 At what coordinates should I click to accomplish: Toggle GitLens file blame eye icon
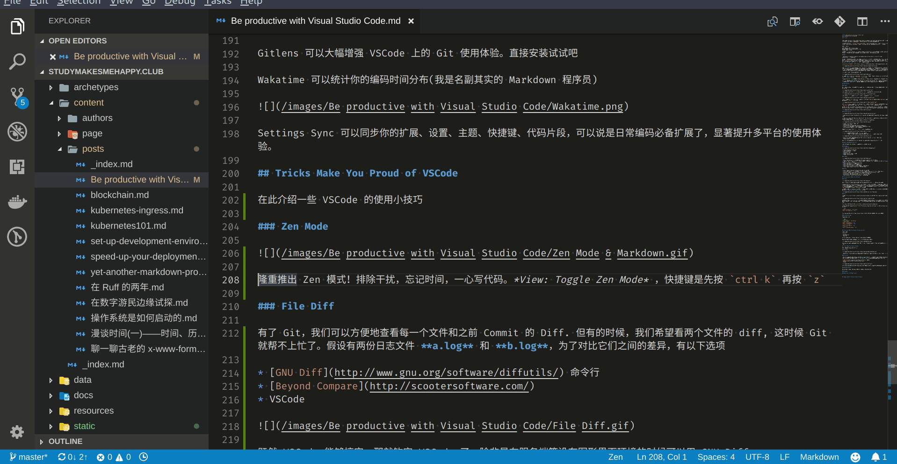(x=817, y=21)
